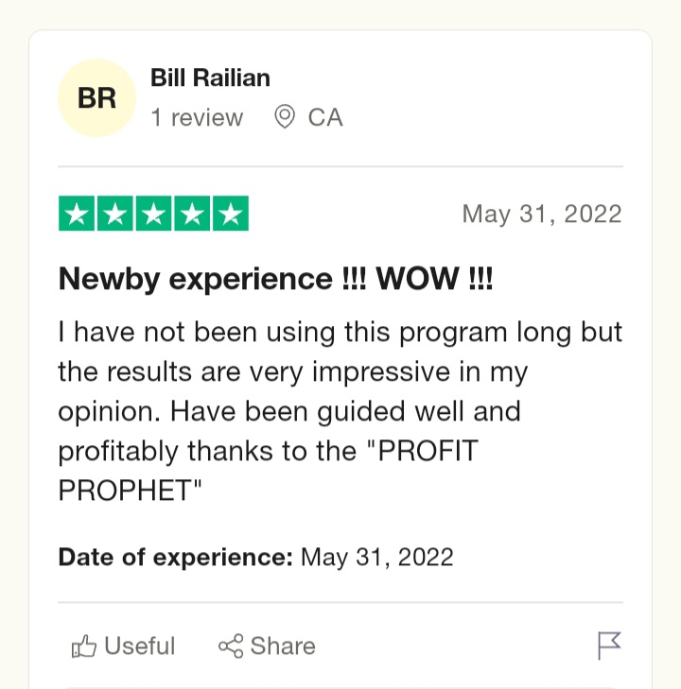Click the Date of experience label
Image resolution: width=681 pixels, height=689 pixels.
175,558
